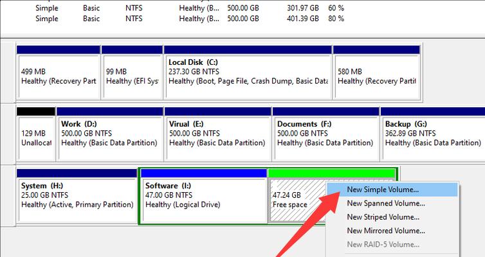The width and height of the screenshot is (485, 257).
Task: Select the Work (D:) partition
Action: (x=110, y=134)
